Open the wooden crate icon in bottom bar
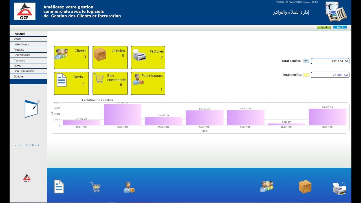This screenshot has width=361, height=203. tap(305, 187)
